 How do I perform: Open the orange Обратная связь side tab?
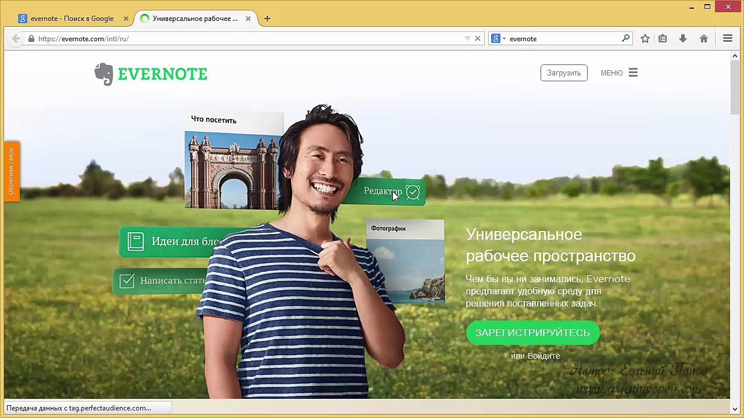(12, 171)
